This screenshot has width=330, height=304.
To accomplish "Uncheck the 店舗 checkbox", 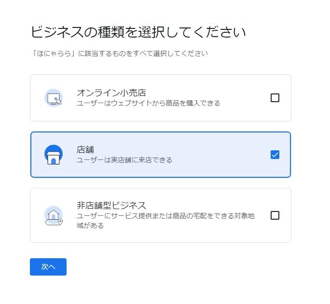I will coord(275,155).
